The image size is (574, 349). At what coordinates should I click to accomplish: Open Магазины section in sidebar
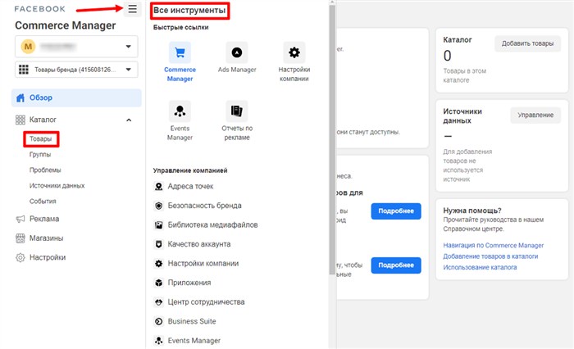point(47,238)
